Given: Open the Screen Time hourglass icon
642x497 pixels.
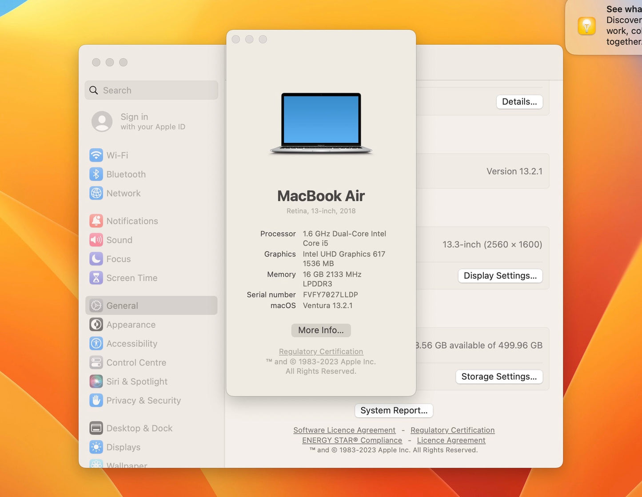Looking at the screenshot, I should (96, 278).
